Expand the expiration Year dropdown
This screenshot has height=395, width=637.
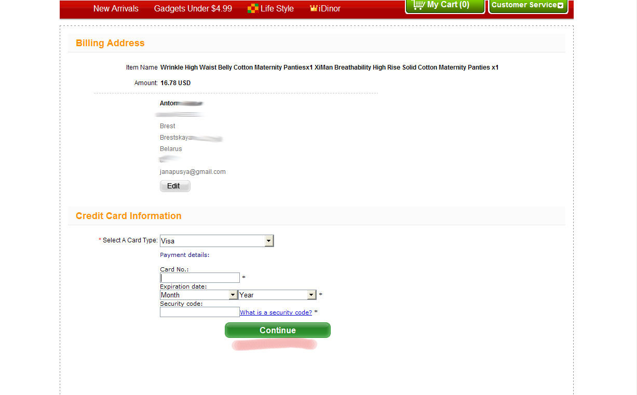pyautogui.click(x=277, y=295)
